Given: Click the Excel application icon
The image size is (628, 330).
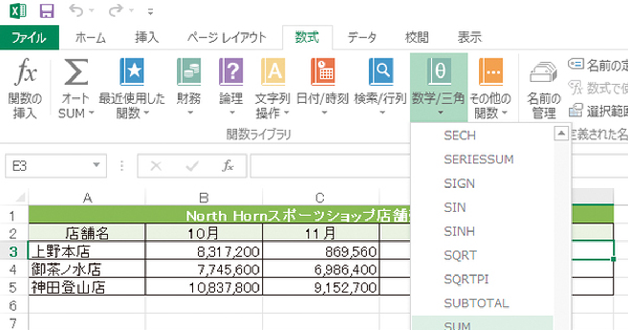Looking at the screenshot, I should 19,11.
